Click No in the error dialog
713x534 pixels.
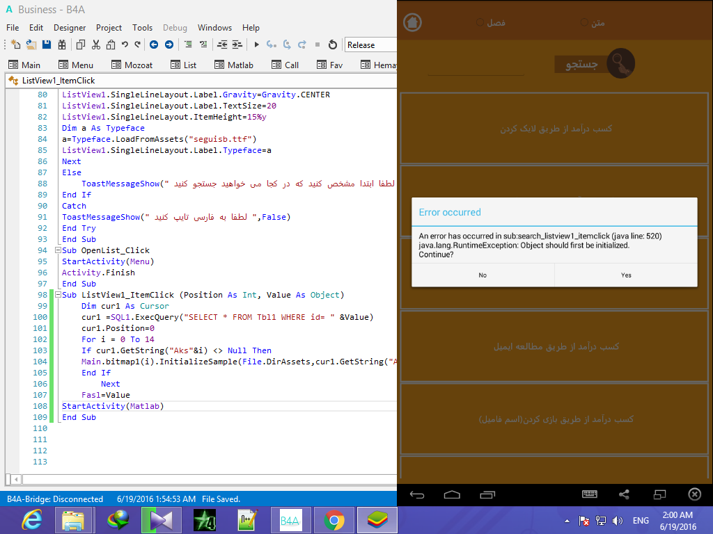click(x=482, y=275)
